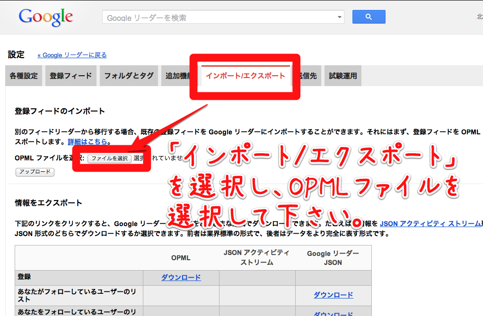Click the アップロード button
This screenshot has height=316, width=483.
coord(35,172)
